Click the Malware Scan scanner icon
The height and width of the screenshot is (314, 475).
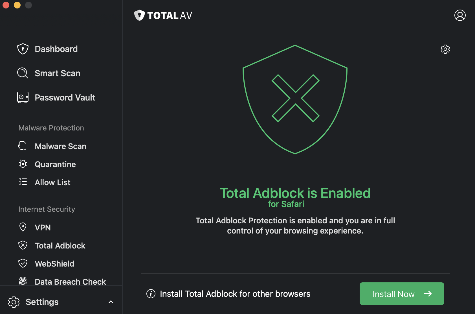(x=23, y=146)
